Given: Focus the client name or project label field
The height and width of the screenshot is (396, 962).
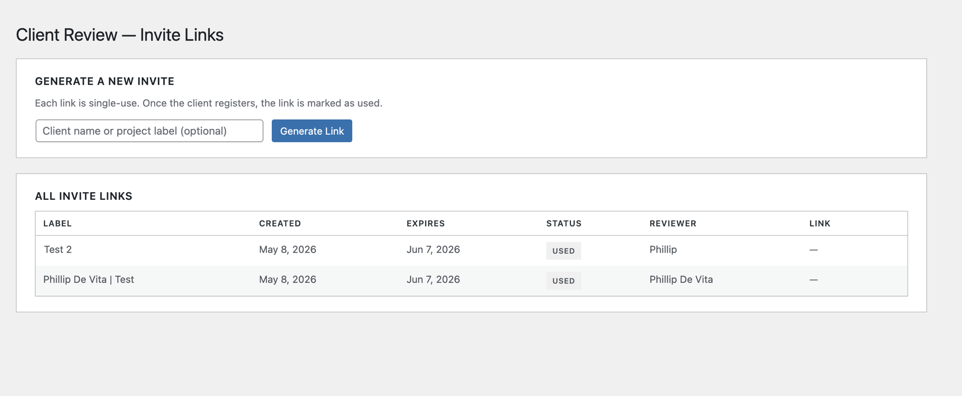Looking at the screenshot, I should [x=149, y=131].
